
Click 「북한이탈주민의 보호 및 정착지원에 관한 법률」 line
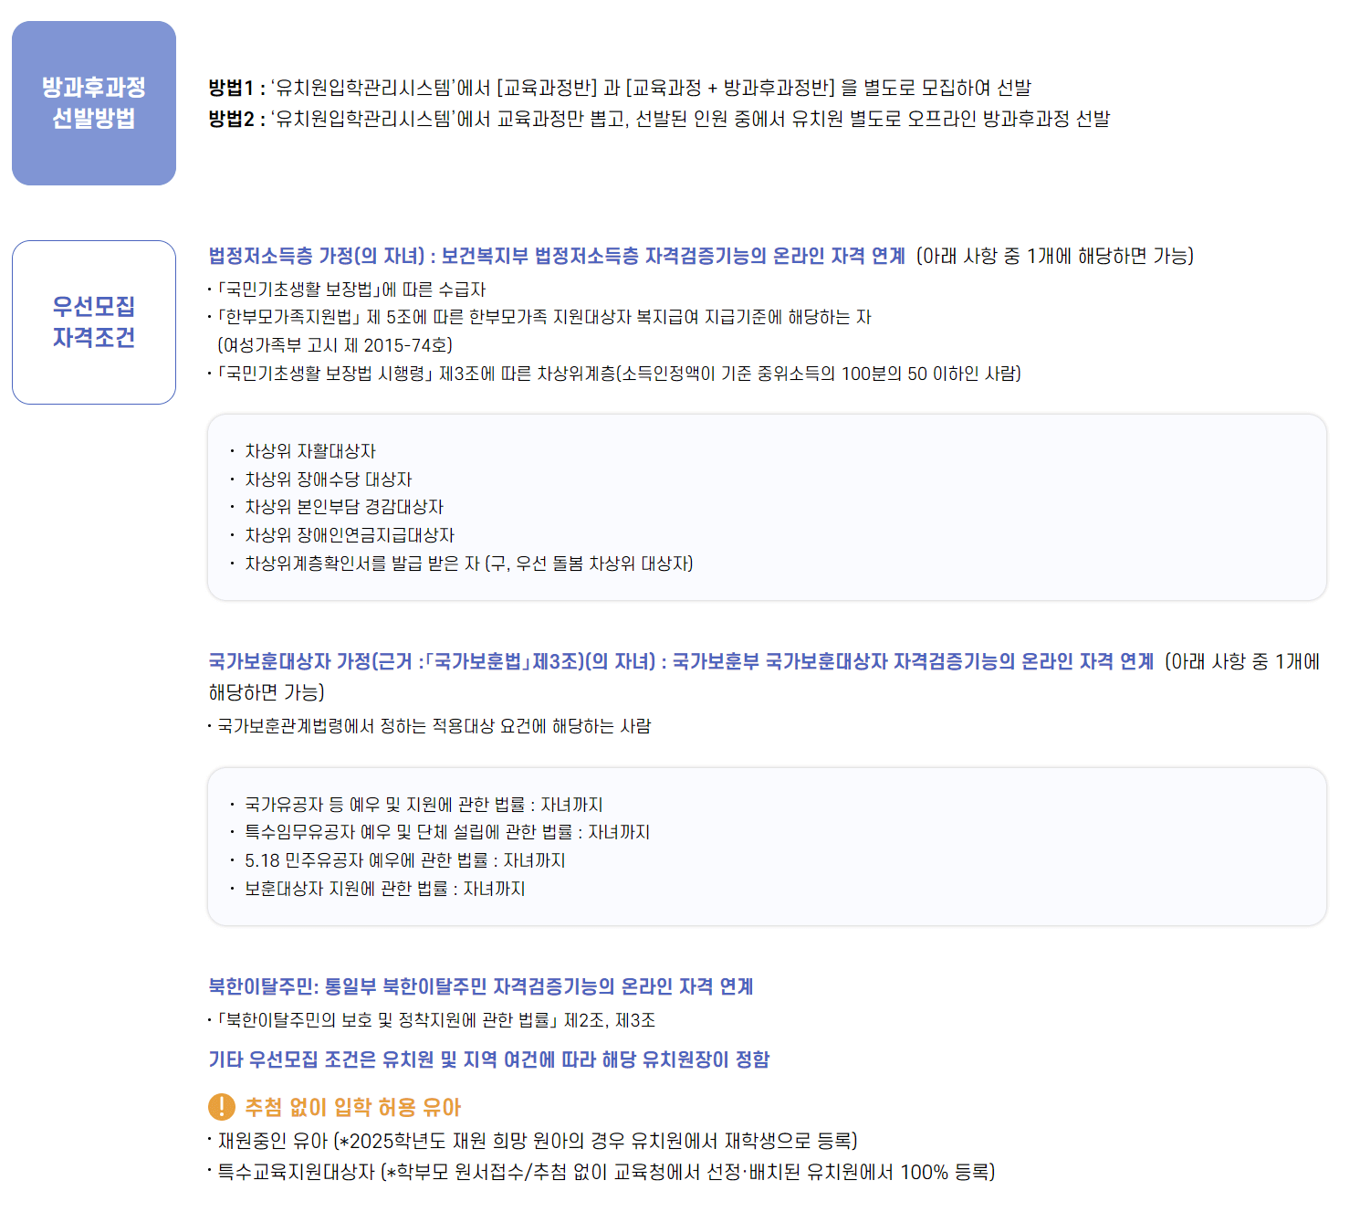(x=432, y=1020)
